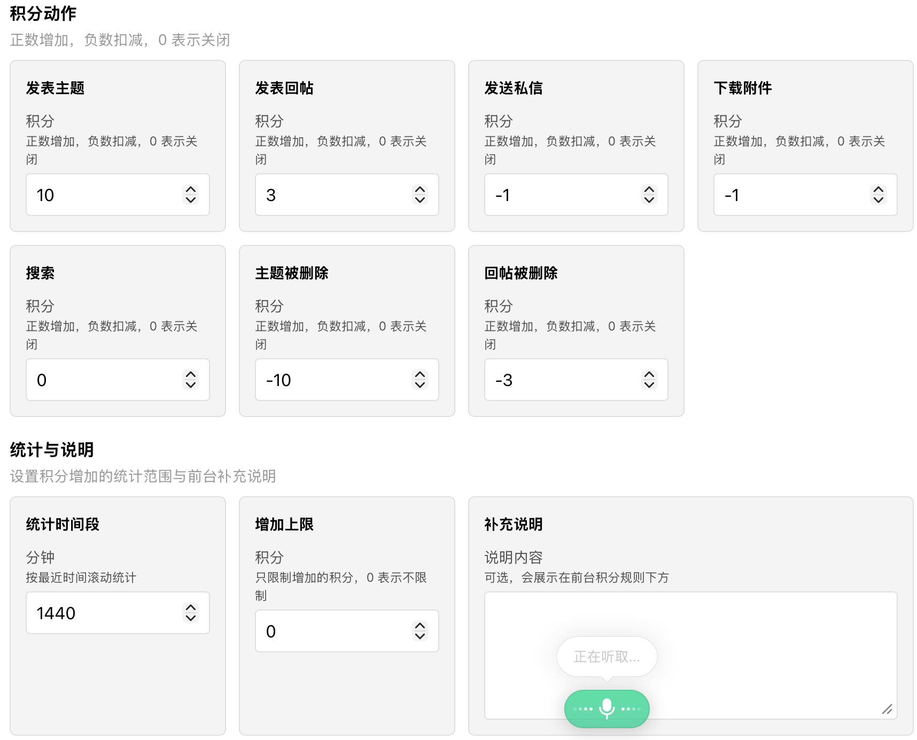Decrease the 发表回帖 points stepper

tap(420, 199)
